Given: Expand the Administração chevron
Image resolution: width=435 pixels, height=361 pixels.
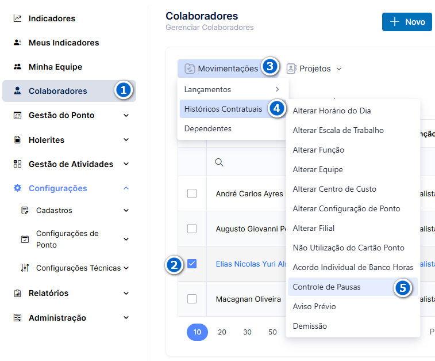Looking at the screenshot, I should click(x=126, y=318).
